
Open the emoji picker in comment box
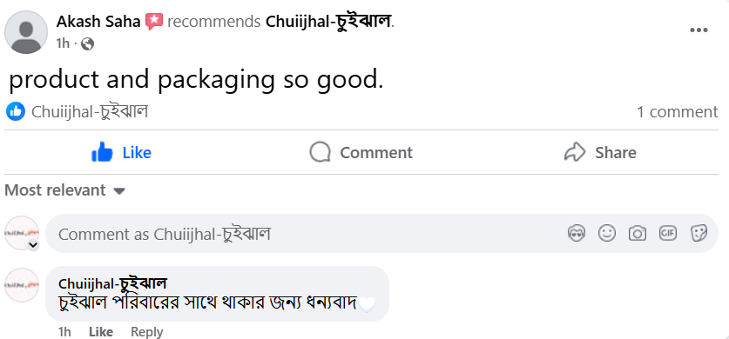[607, 233]
